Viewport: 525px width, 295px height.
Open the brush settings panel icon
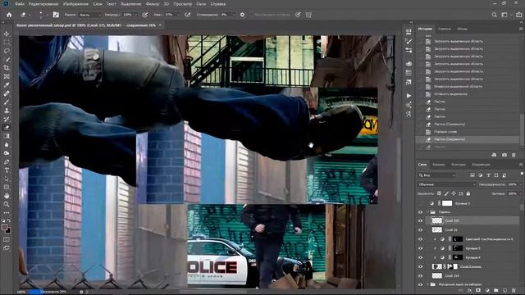(56, 15)
